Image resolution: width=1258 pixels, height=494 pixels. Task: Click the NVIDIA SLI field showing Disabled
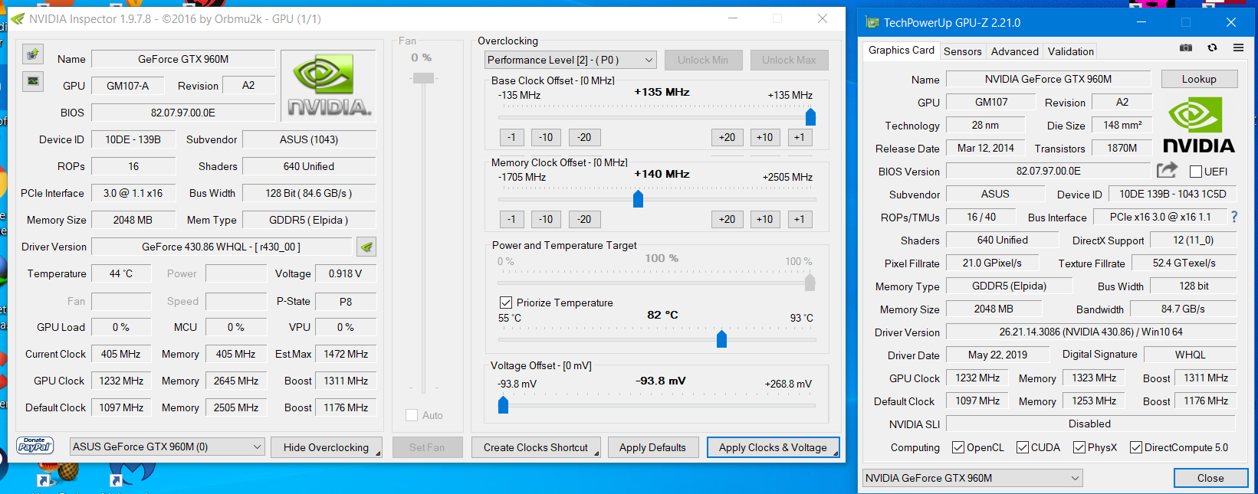coord(1090,424)
